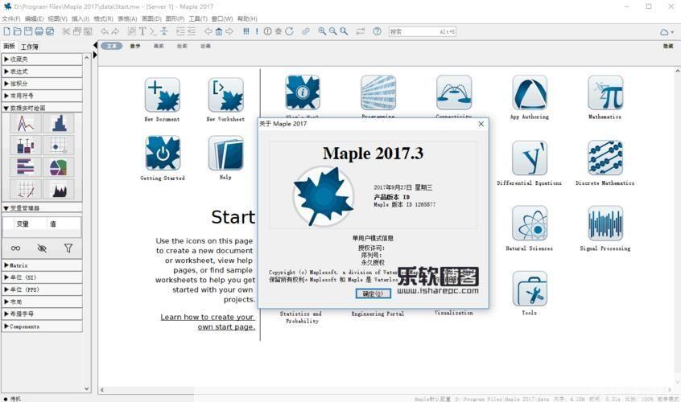
Task: Expand the 单位 (SI) palette
Action: pyautogui.click(x=42, y=277)
